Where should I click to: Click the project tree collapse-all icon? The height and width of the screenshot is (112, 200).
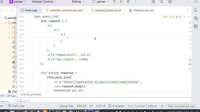(x=1, y=10)
